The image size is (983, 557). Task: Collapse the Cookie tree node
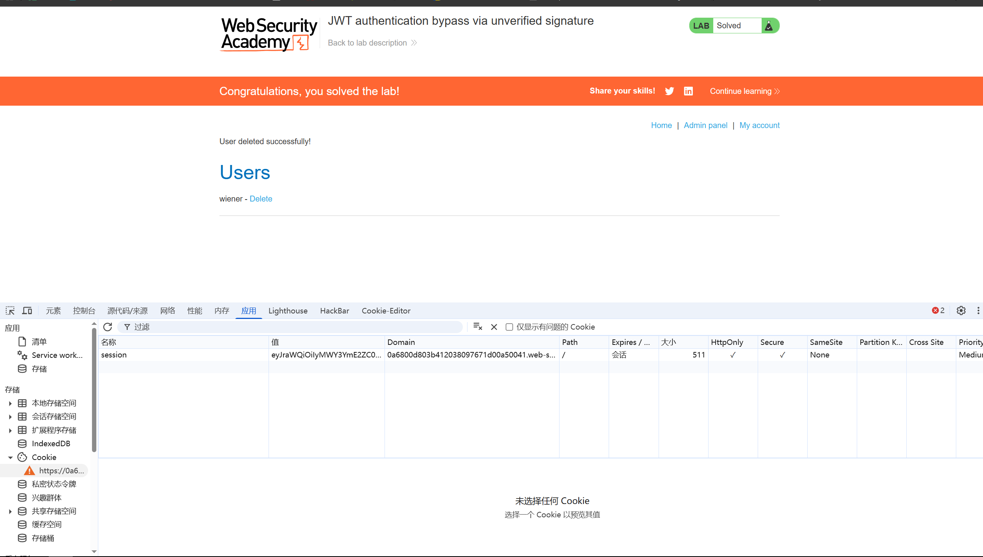10,458
